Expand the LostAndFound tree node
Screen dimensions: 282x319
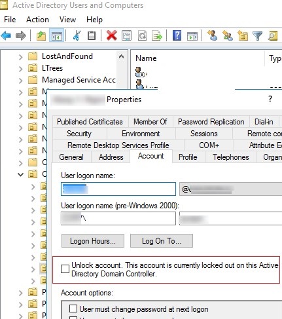(x=21, y=57)
